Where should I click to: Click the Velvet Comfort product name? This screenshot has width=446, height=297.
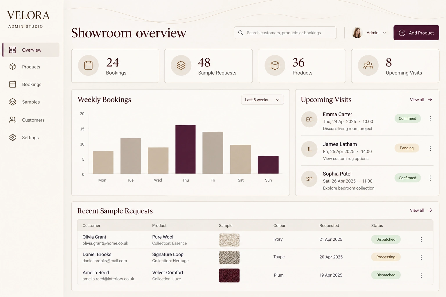(168, 273)
